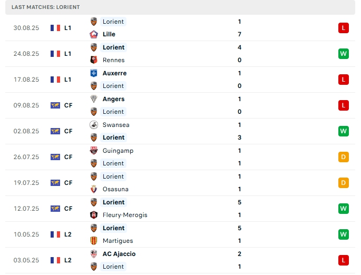Click the Martigues club crest

(x=94, y=241)
